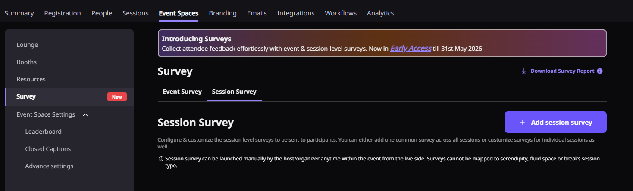This screenshot has height=191, width=633.
Task: Click the info icon next to Download Survey Report
Action: coord(600,71)
